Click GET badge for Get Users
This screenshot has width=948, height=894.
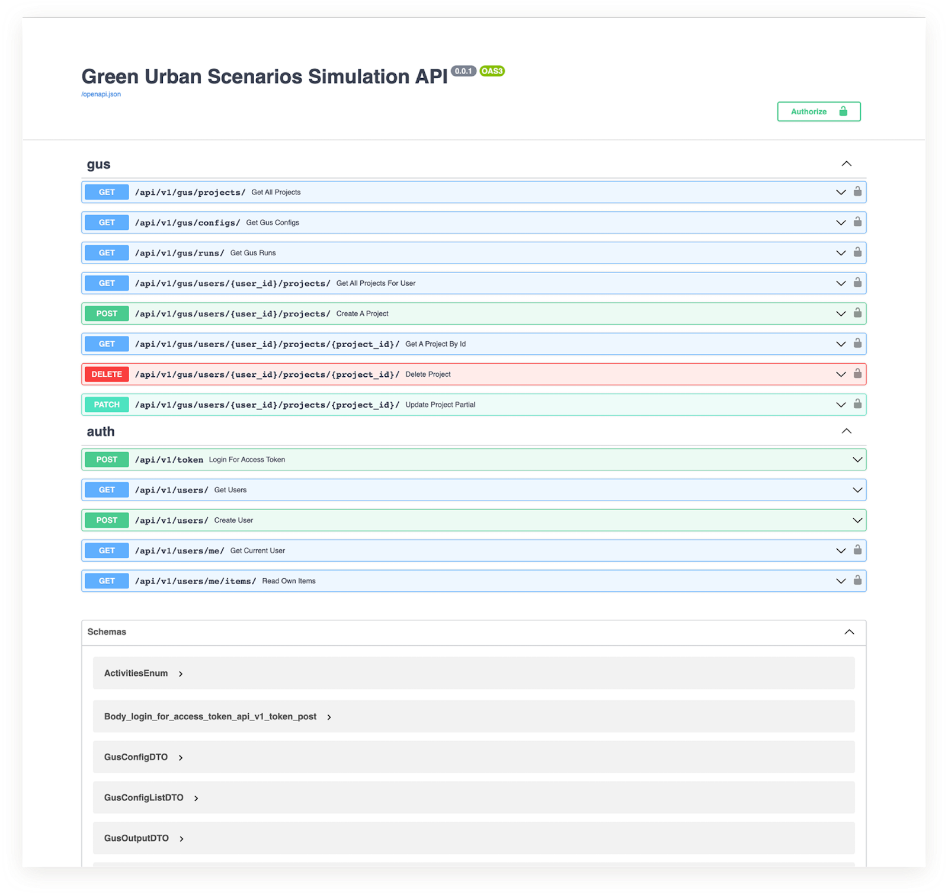click(107, 490)
